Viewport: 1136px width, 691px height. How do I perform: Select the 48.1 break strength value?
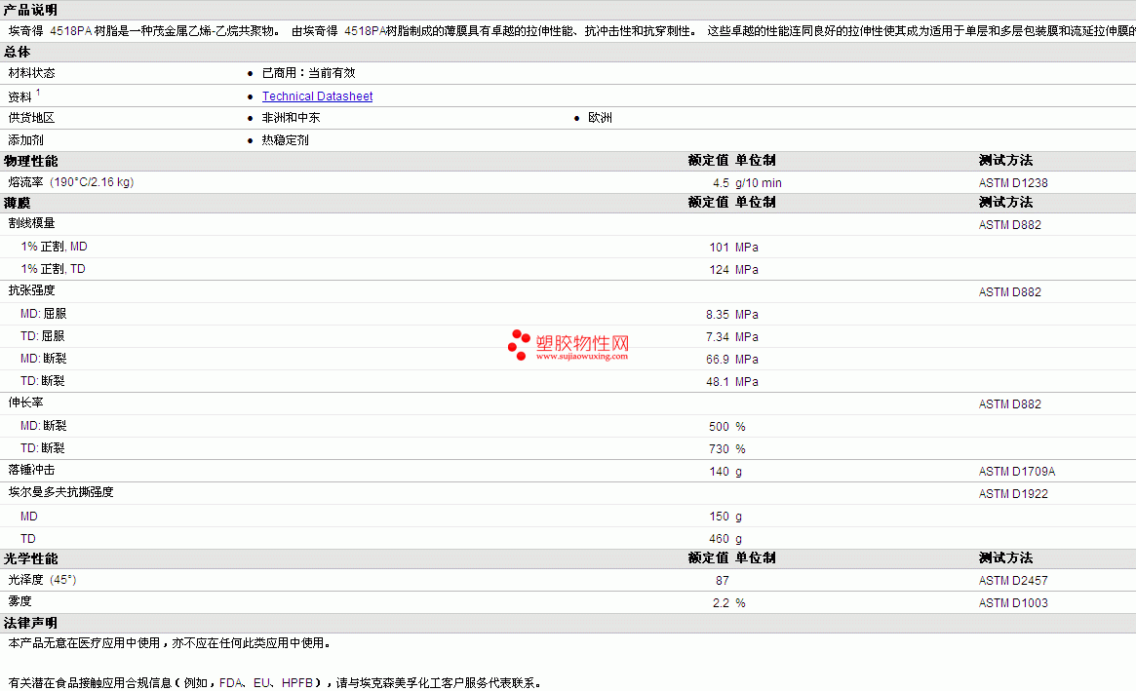[x=718, y=382]
